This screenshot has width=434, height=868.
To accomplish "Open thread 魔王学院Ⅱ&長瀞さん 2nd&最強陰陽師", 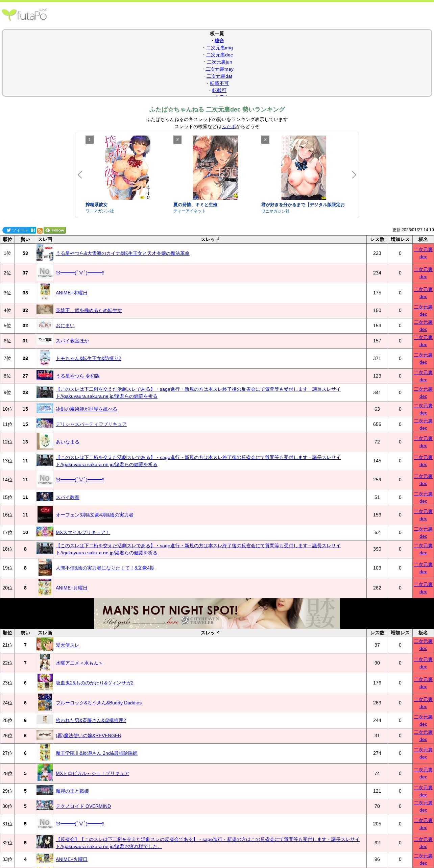I will (97, 753).
